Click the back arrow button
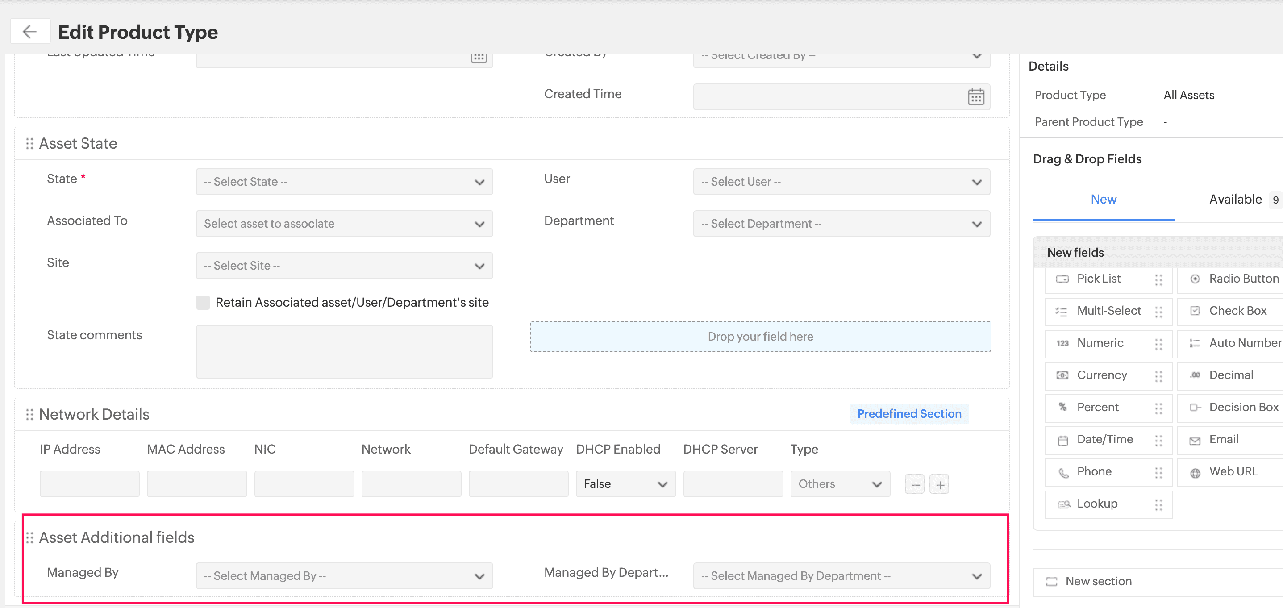 coord(30,32)
